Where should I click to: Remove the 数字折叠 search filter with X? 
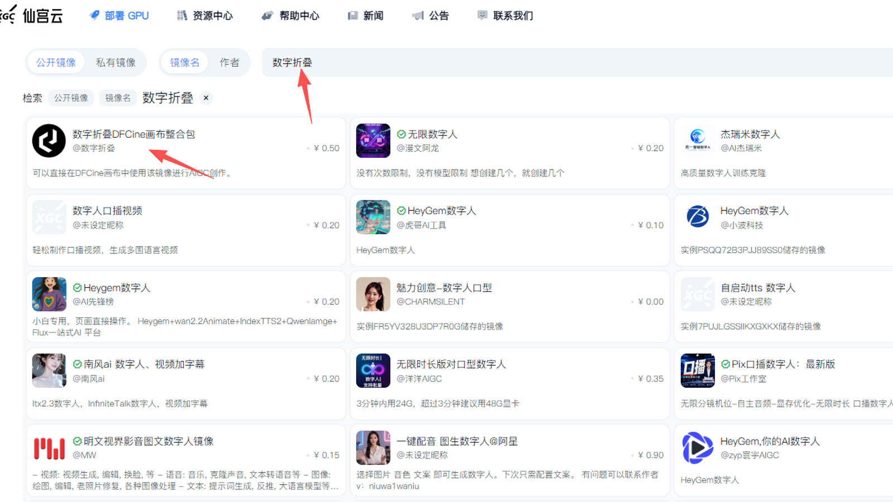(206, 98)
